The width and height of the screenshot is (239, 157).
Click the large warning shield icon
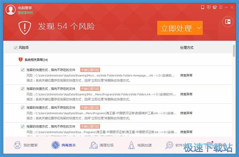pyautogui.click(x=25, y=28)
